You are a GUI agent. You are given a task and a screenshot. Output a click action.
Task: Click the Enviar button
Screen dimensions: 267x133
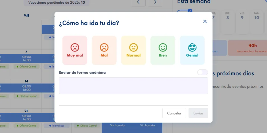tap(198, 113)
